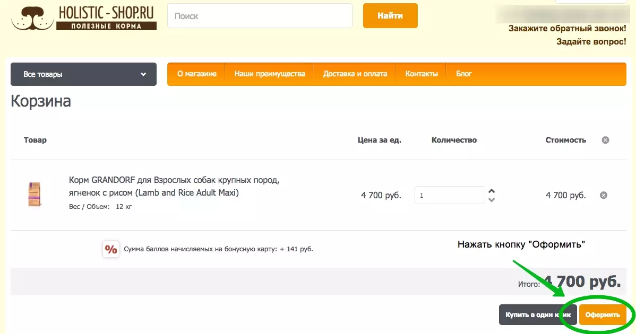
Task: Open "Доставка и оплата" section
Action: coord(355,74)
